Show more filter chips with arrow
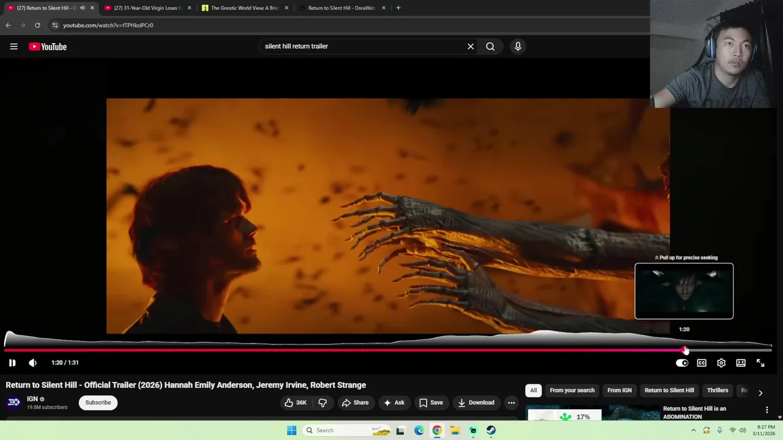Viewport: 783px width, 440px height. click(x=760, y=393)
